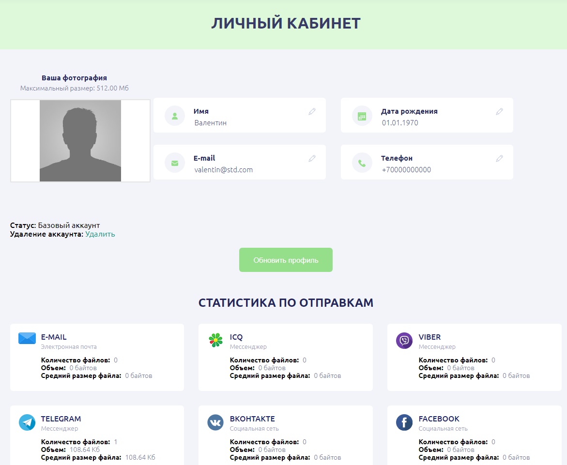The height and width of the screenshot is (465, 567).
Task: Click the FACEBOOK statistics card title
Action: 439,419
